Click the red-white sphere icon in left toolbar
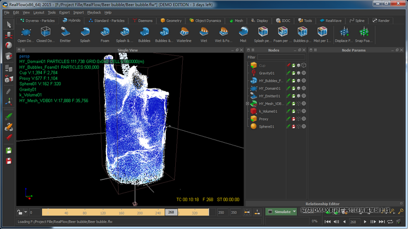Screen dimensions: 408x229 [x=9, y=45]
